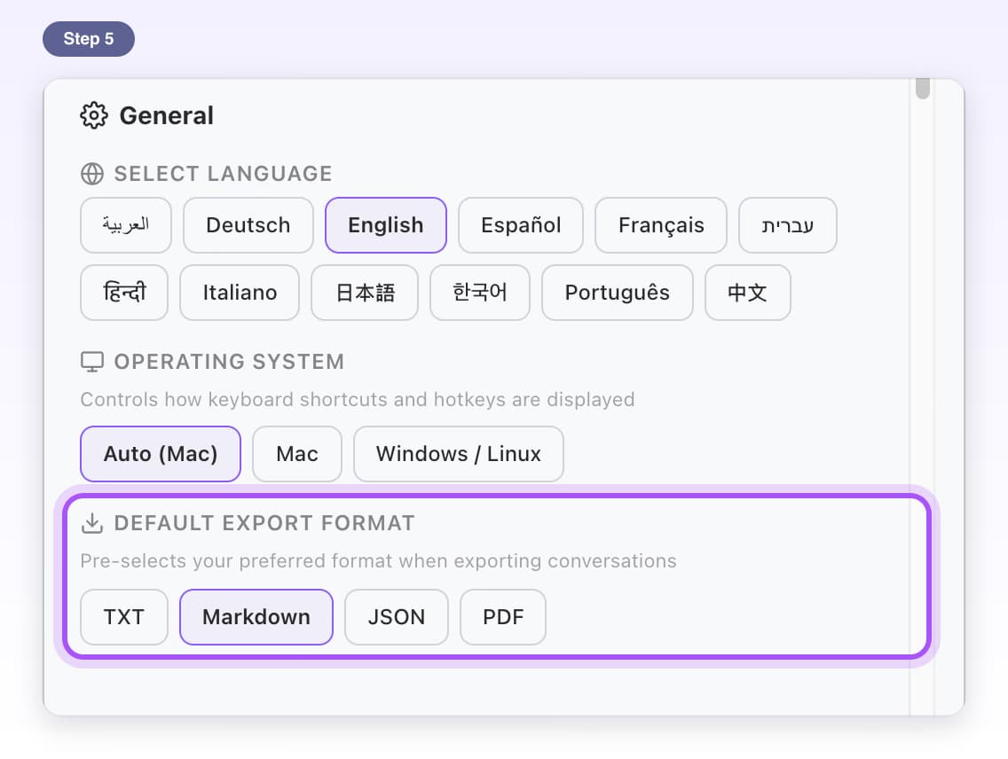Click the download icon beside Default Export Format
Image resolution: width=1008 pixels, height=759 pixels.
(x=92, y=523)
